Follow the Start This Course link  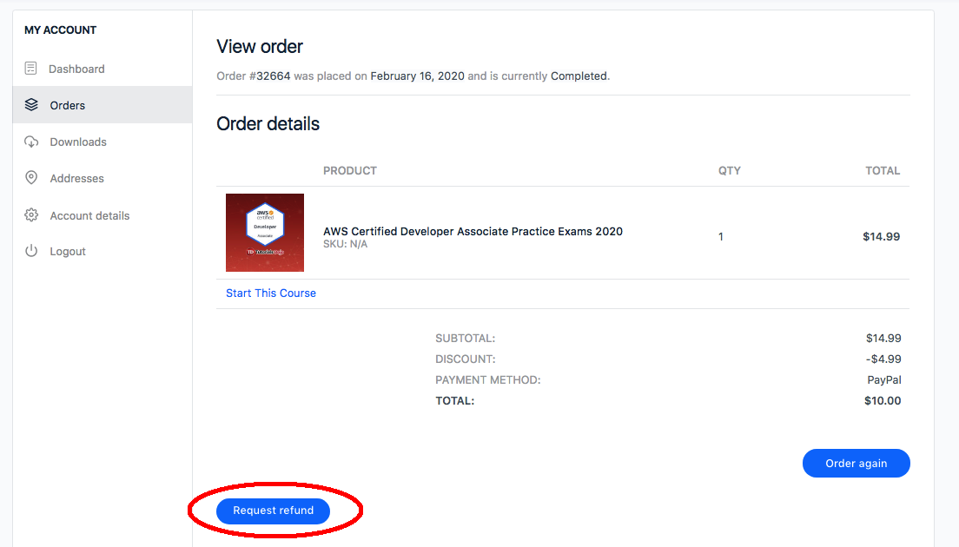tap(271, 293)
